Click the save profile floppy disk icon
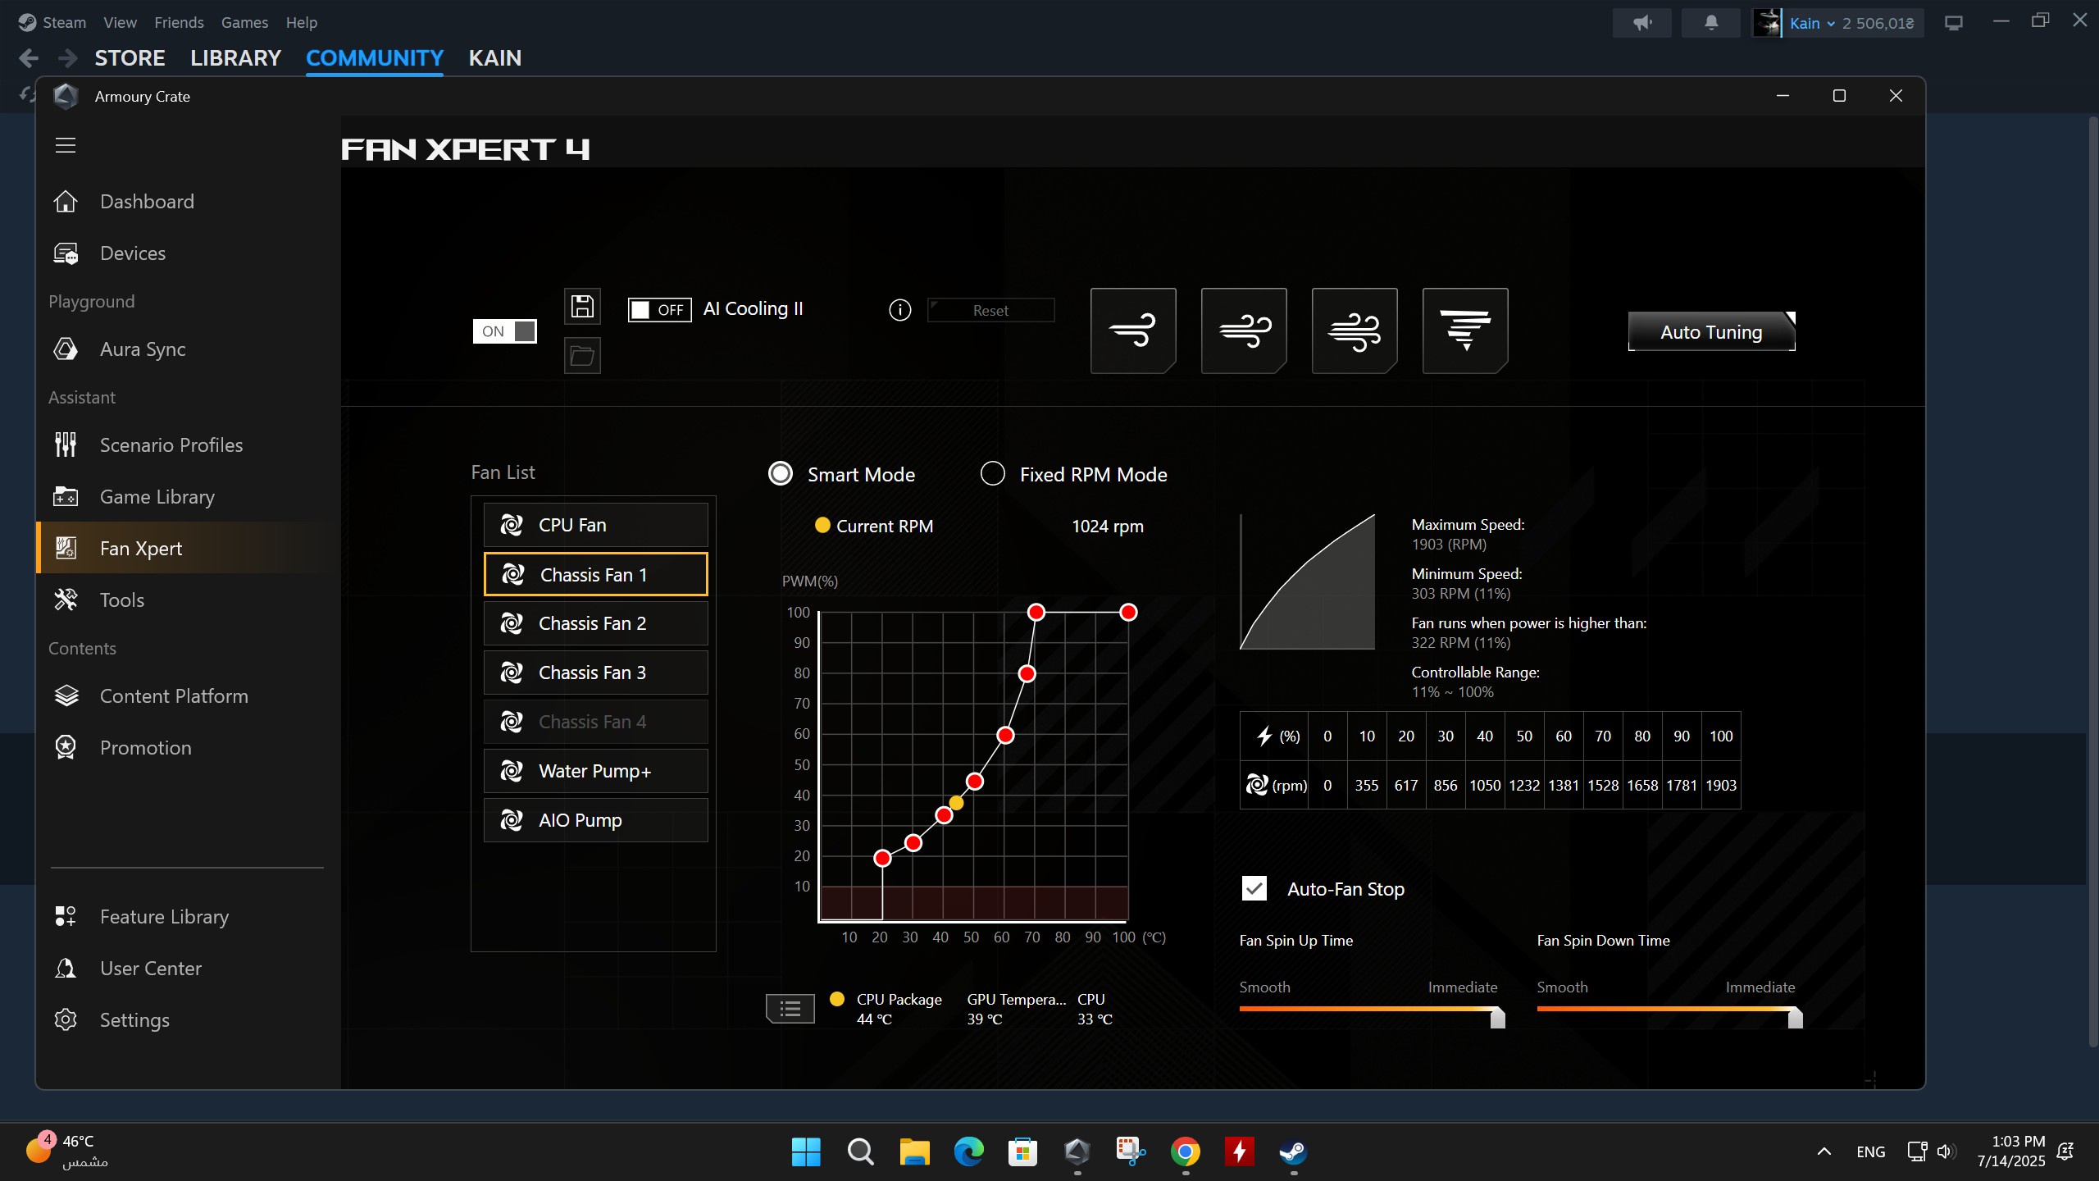The width and height of the screenshot is (2099, 1181). click(x=582, y=307)
